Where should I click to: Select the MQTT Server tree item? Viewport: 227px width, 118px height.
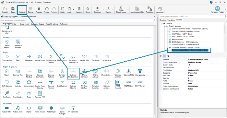pos(183,37)
